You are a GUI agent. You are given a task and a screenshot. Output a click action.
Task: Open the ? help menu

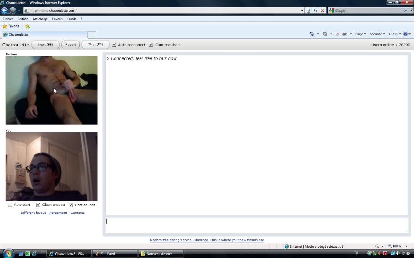[x=81, y=19]
